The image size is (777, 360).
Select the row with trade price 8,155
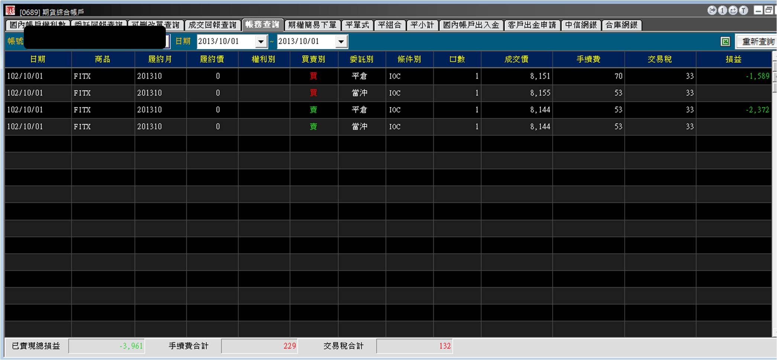click(388, 93)
